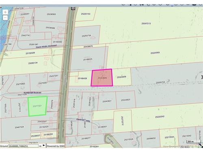Click parcel label 25281916
The width and height of the screenshot is (203, 152).
click(74, 103)
